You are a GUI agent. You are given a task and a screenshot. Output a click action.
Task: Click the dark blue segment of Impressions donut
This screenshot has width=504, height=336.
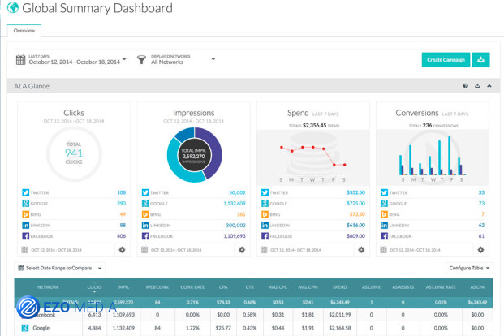click(x=185, y=134)
